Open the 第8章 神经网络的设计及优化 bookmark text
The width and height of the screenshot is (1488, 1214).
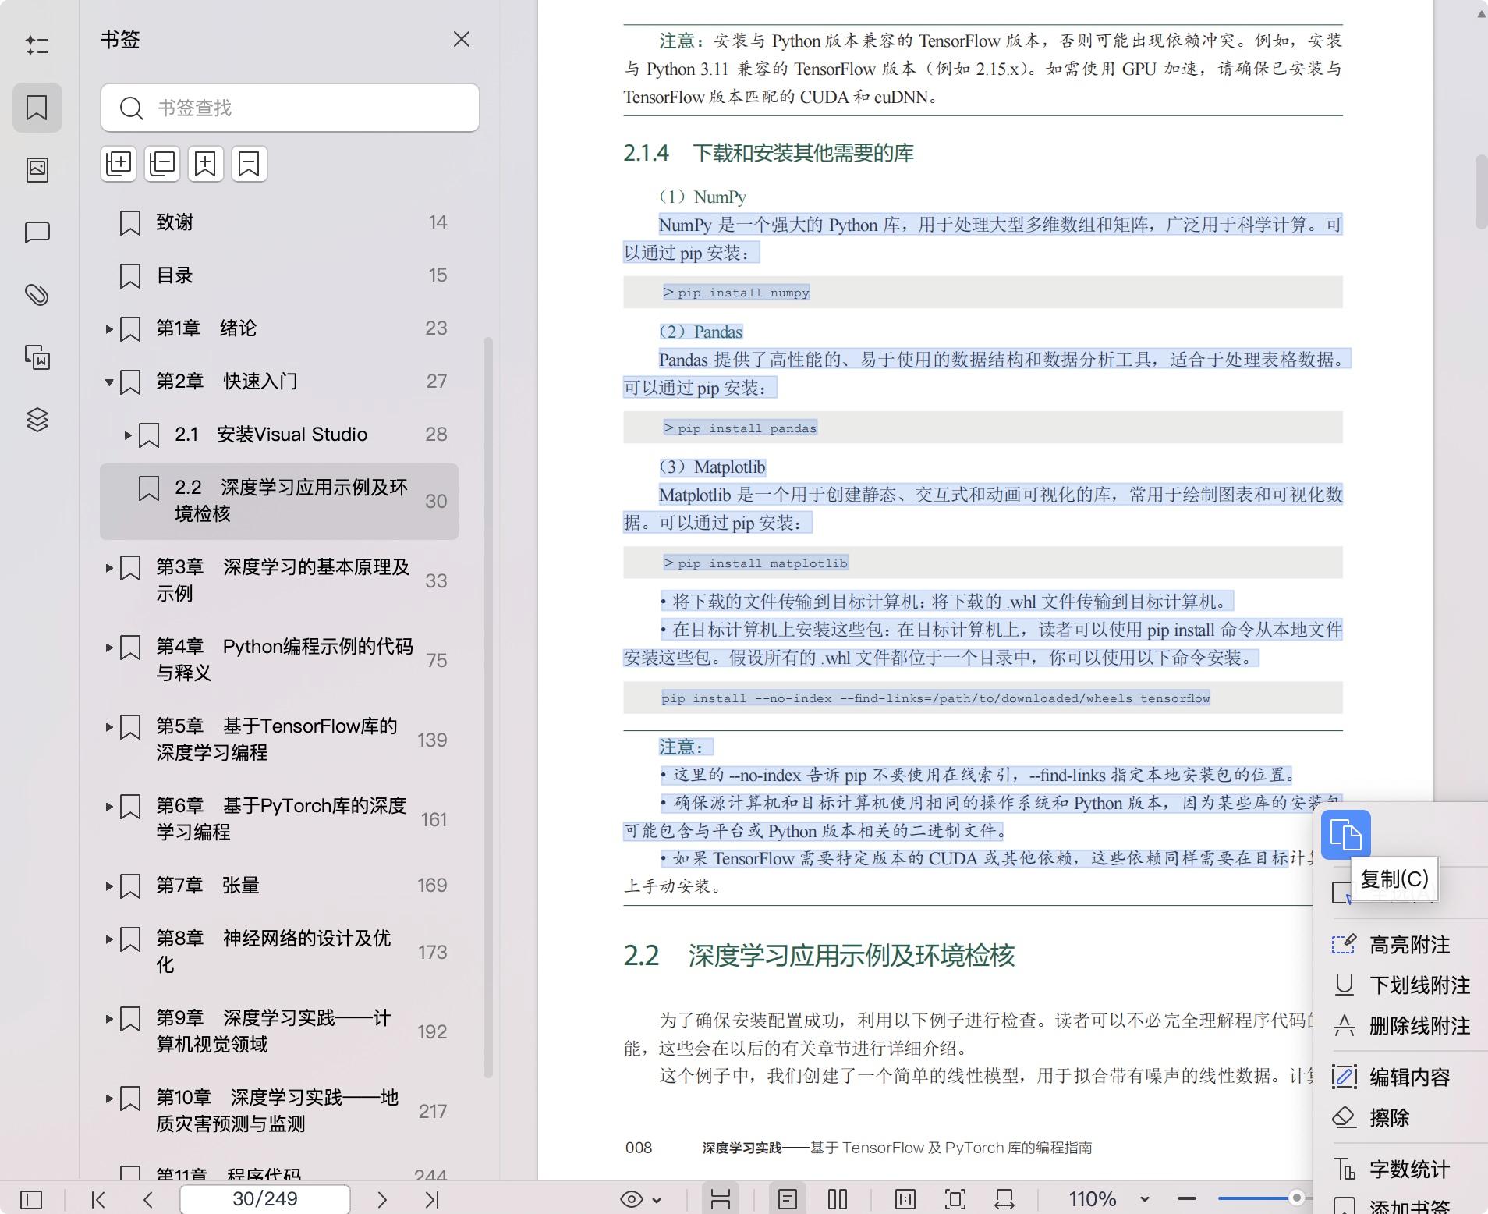click(274, 951)
